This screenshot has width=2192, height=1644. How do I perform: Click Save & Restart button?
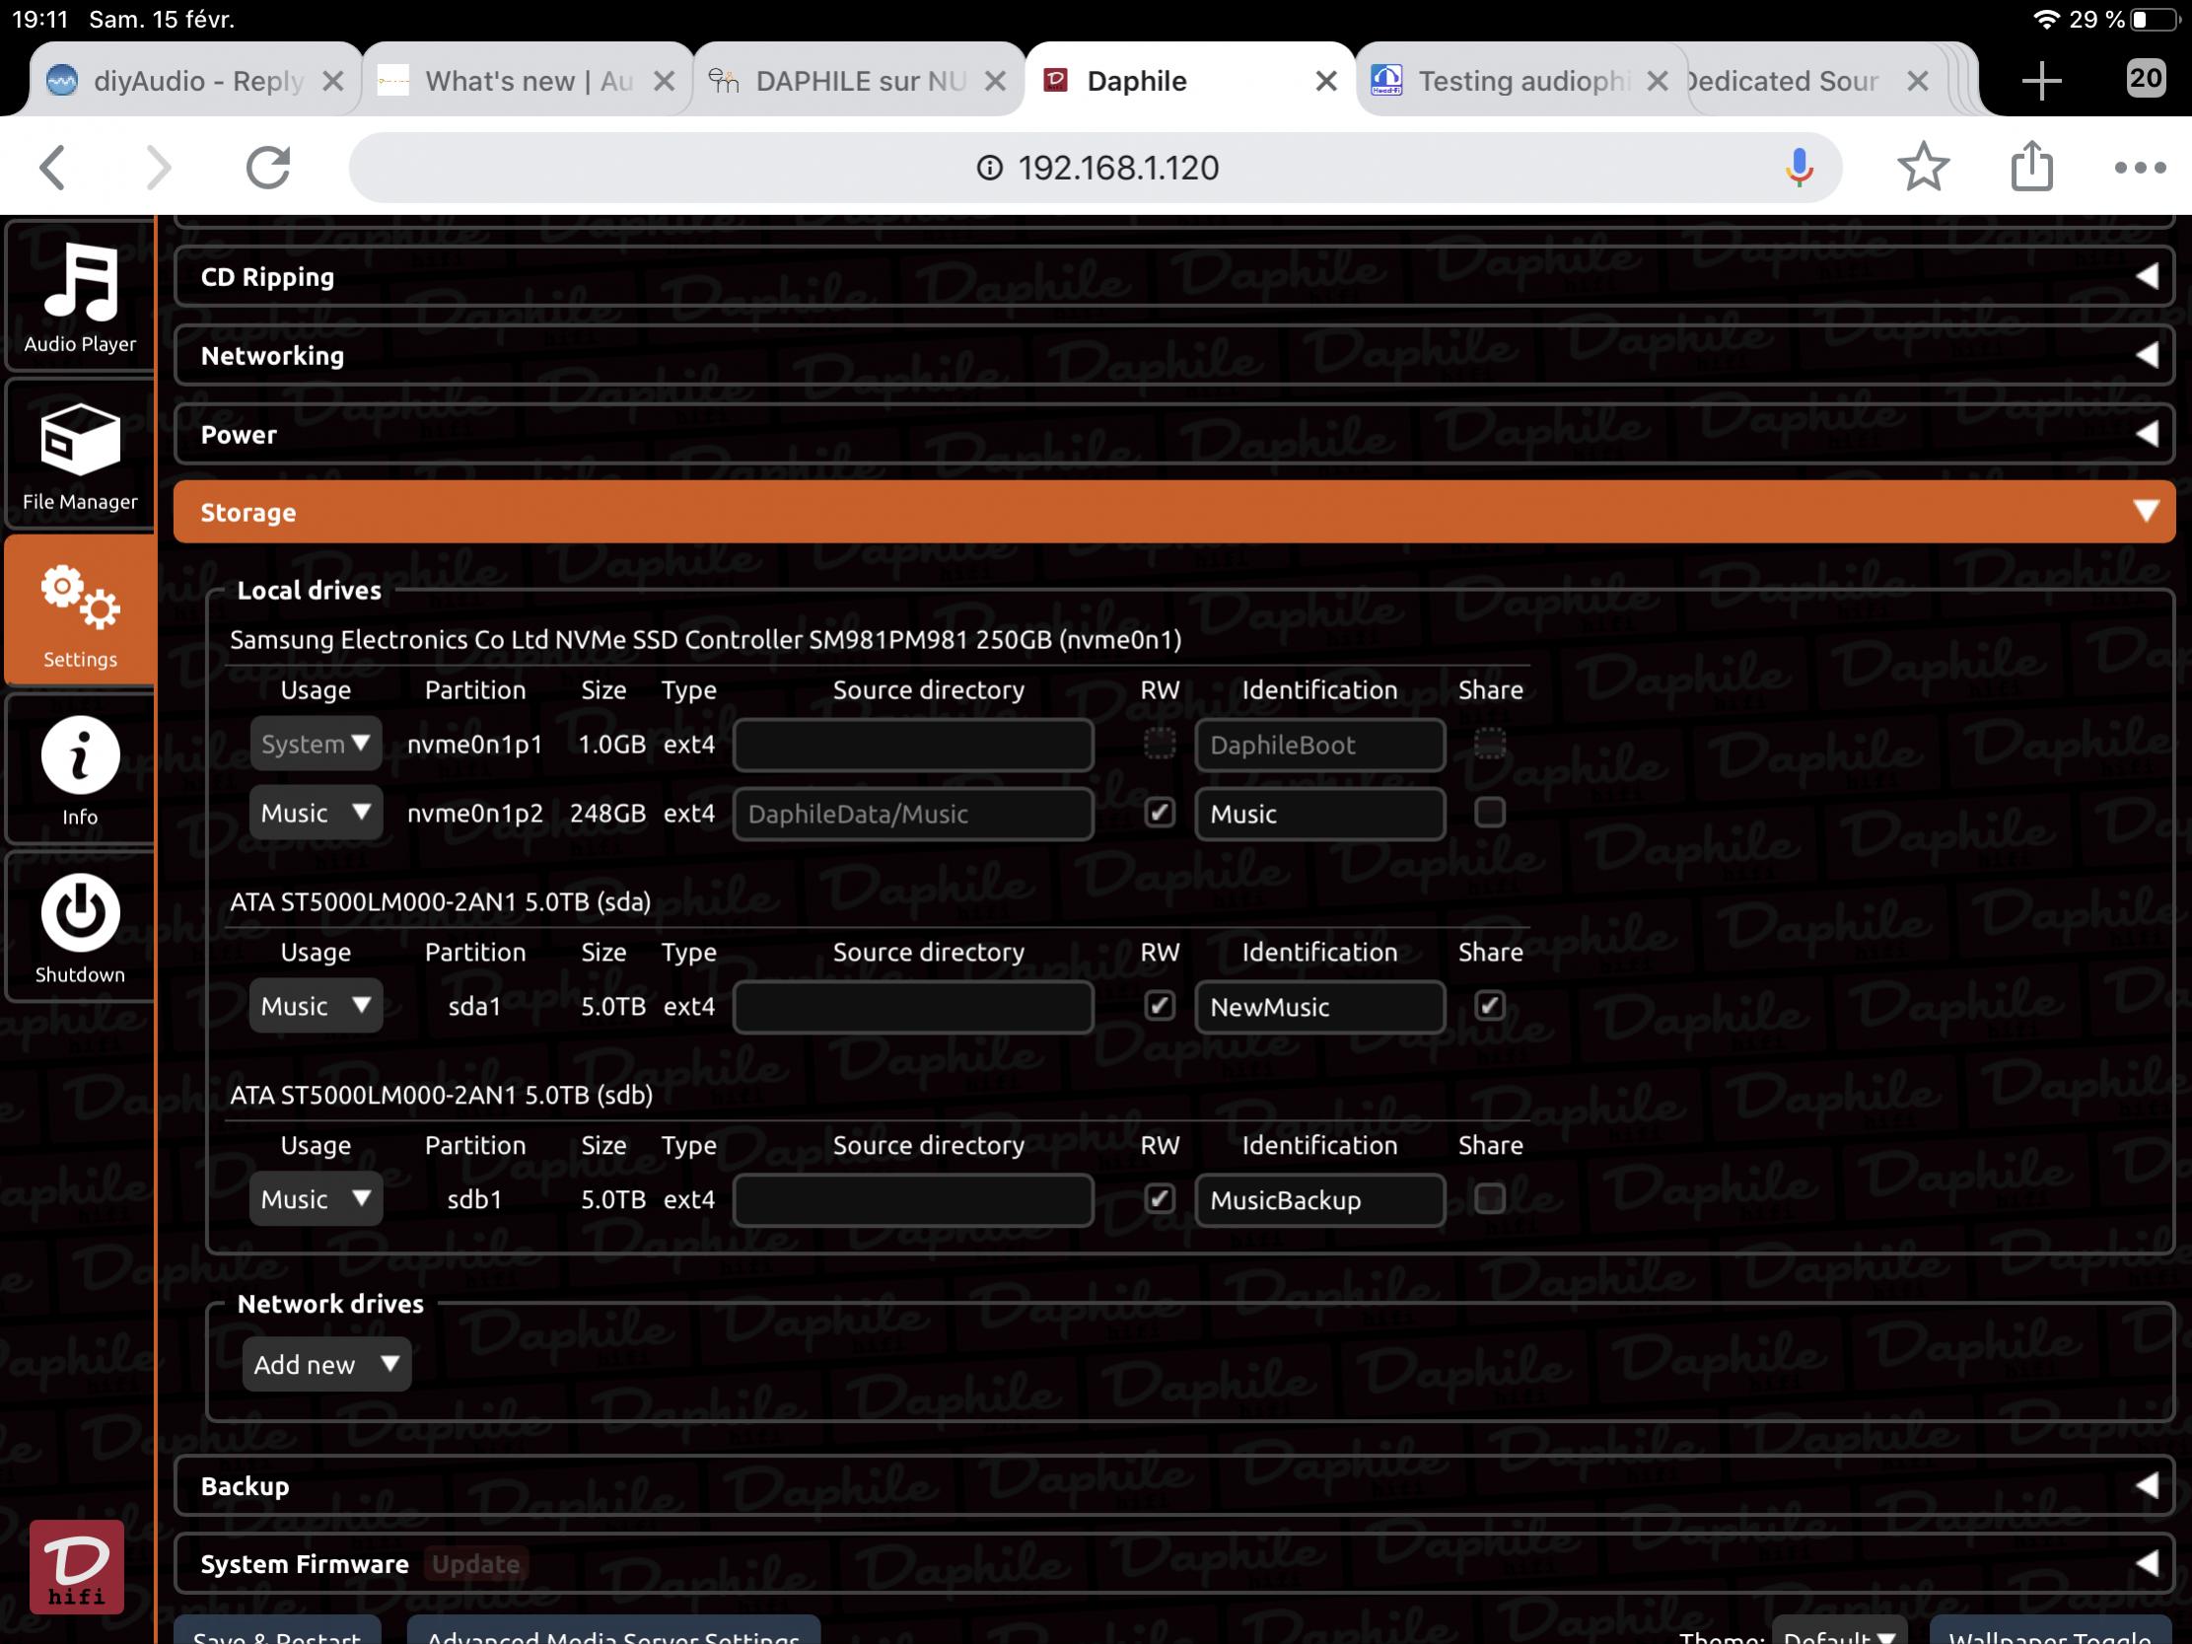(277, 1631)
